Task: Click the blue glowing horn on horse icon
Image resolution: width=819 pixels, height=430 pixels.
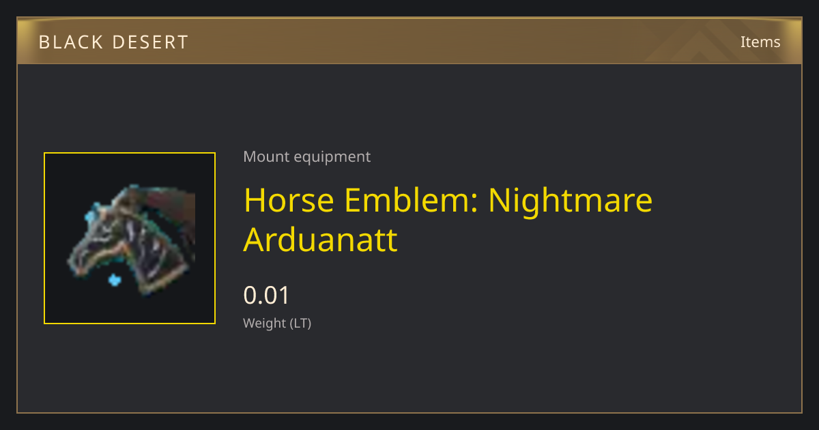Action: click(89, 218)
